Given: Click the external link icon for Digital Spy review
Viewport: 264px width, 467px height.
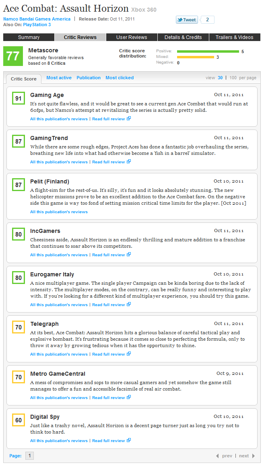Looking at the screenshot, I should (129, 440).
